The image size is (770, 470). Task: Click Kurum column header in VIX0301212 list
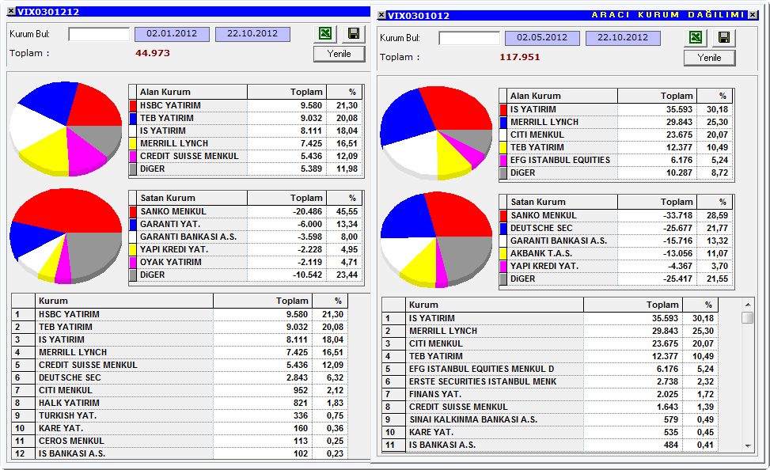click(x=124, y=301)
